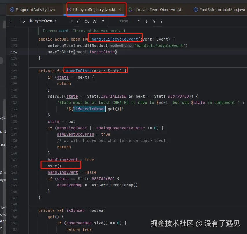Click the rendered doc Params: event text
Viewport: 247px width, 234px height.
84,31
